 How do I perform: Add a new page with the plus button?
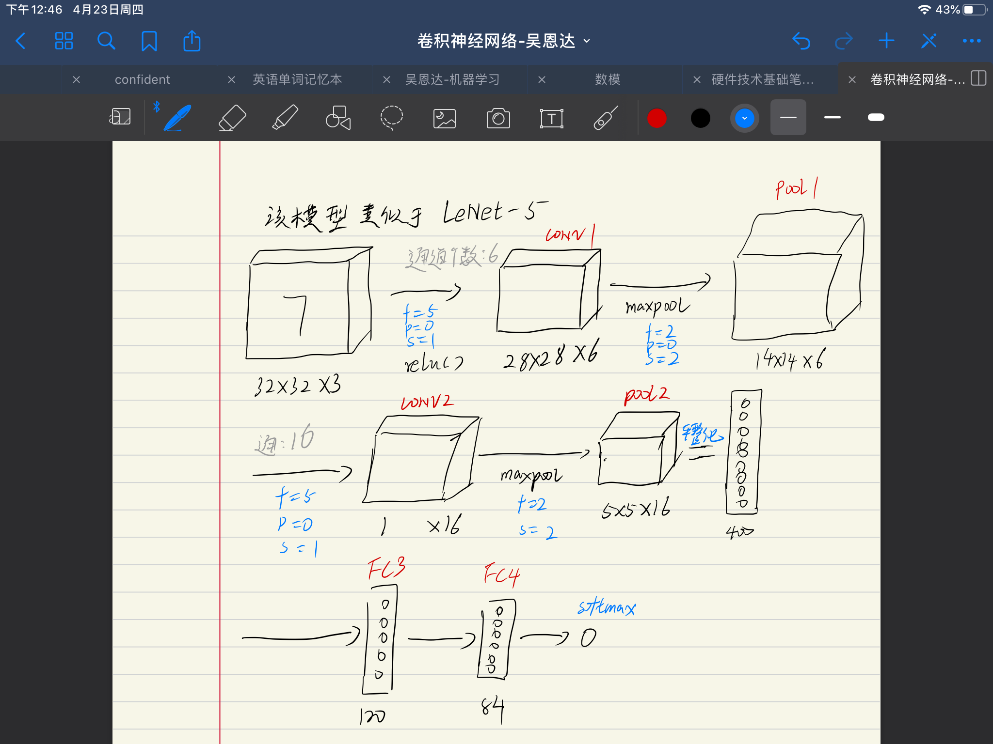pyautogui.click(x=886, y=41)
